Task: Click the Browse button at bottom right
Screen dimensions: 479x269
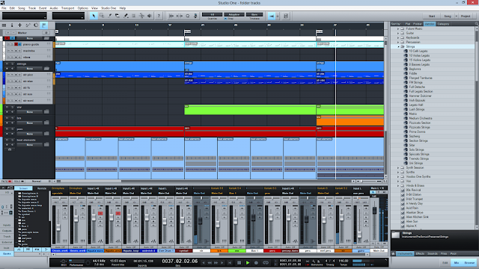Action: pyautogui.click(x=469, y=262)
